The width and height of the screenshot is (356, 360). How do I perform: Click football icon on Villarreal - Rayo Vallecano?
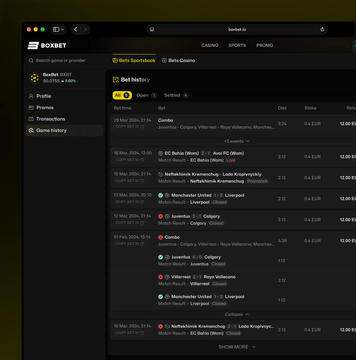(167, 277)
